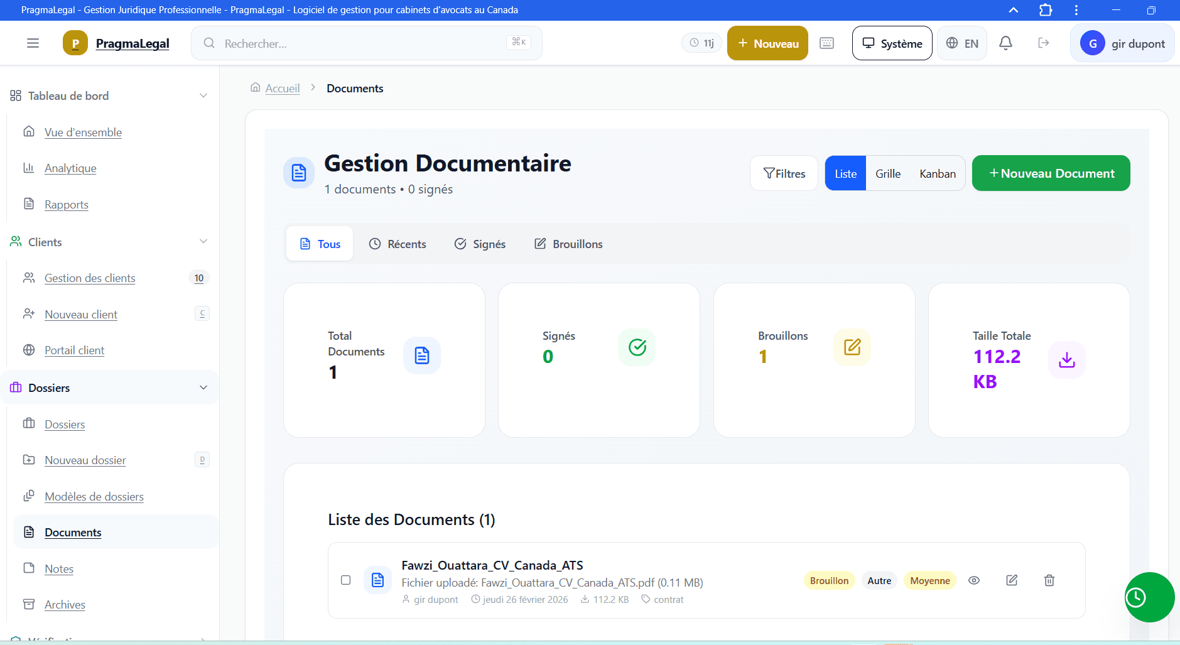Delete the Fawzi_Ouattara_CV_Canada_ATS document
Viewport: 1180px width, 645px height.
pos(1049,580)
